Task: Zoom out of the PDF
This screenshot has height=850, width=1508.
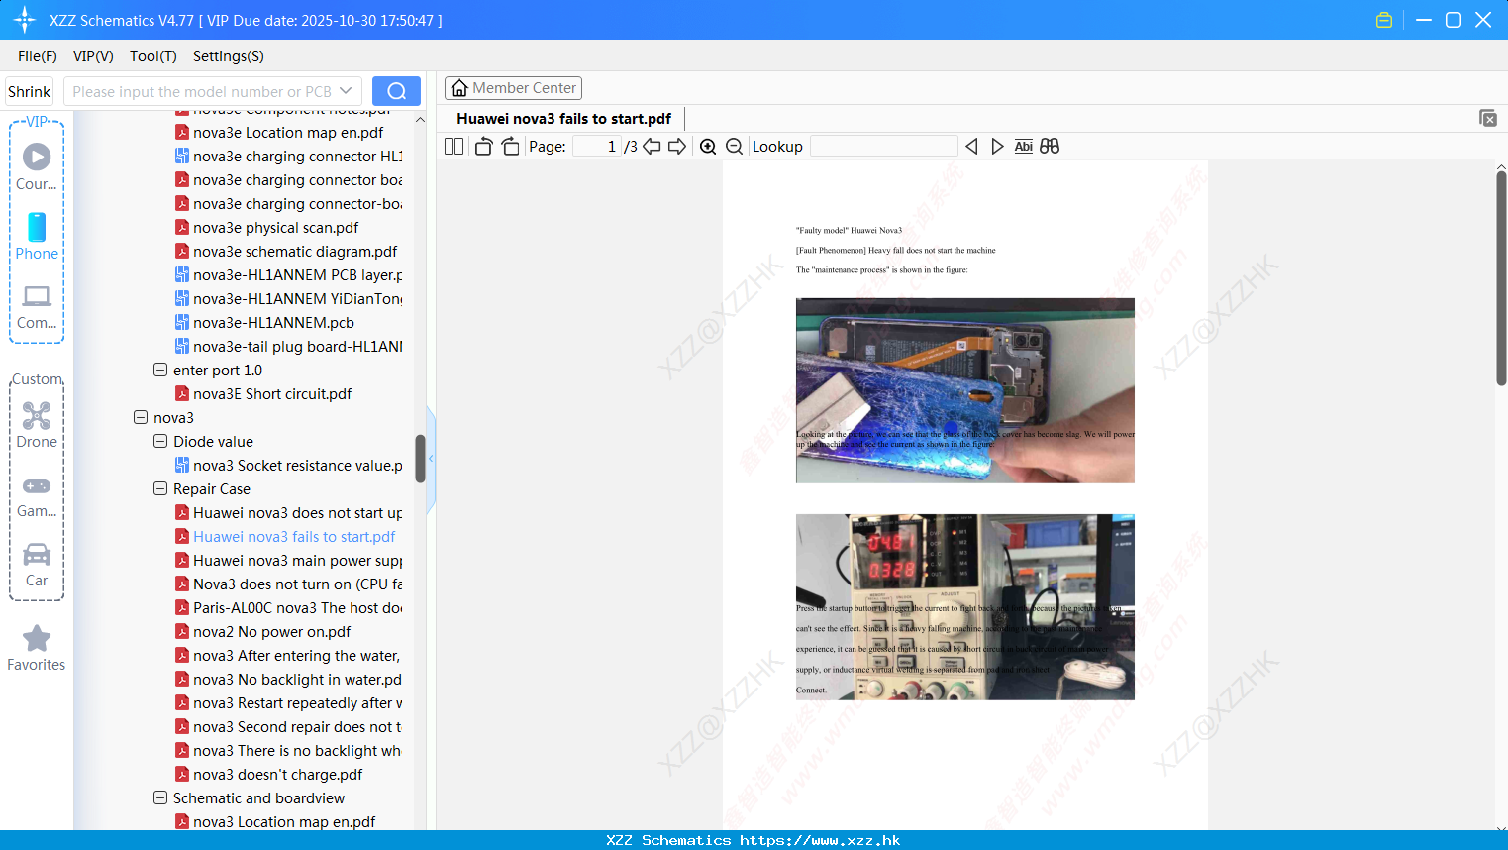Action: [735, 146]
